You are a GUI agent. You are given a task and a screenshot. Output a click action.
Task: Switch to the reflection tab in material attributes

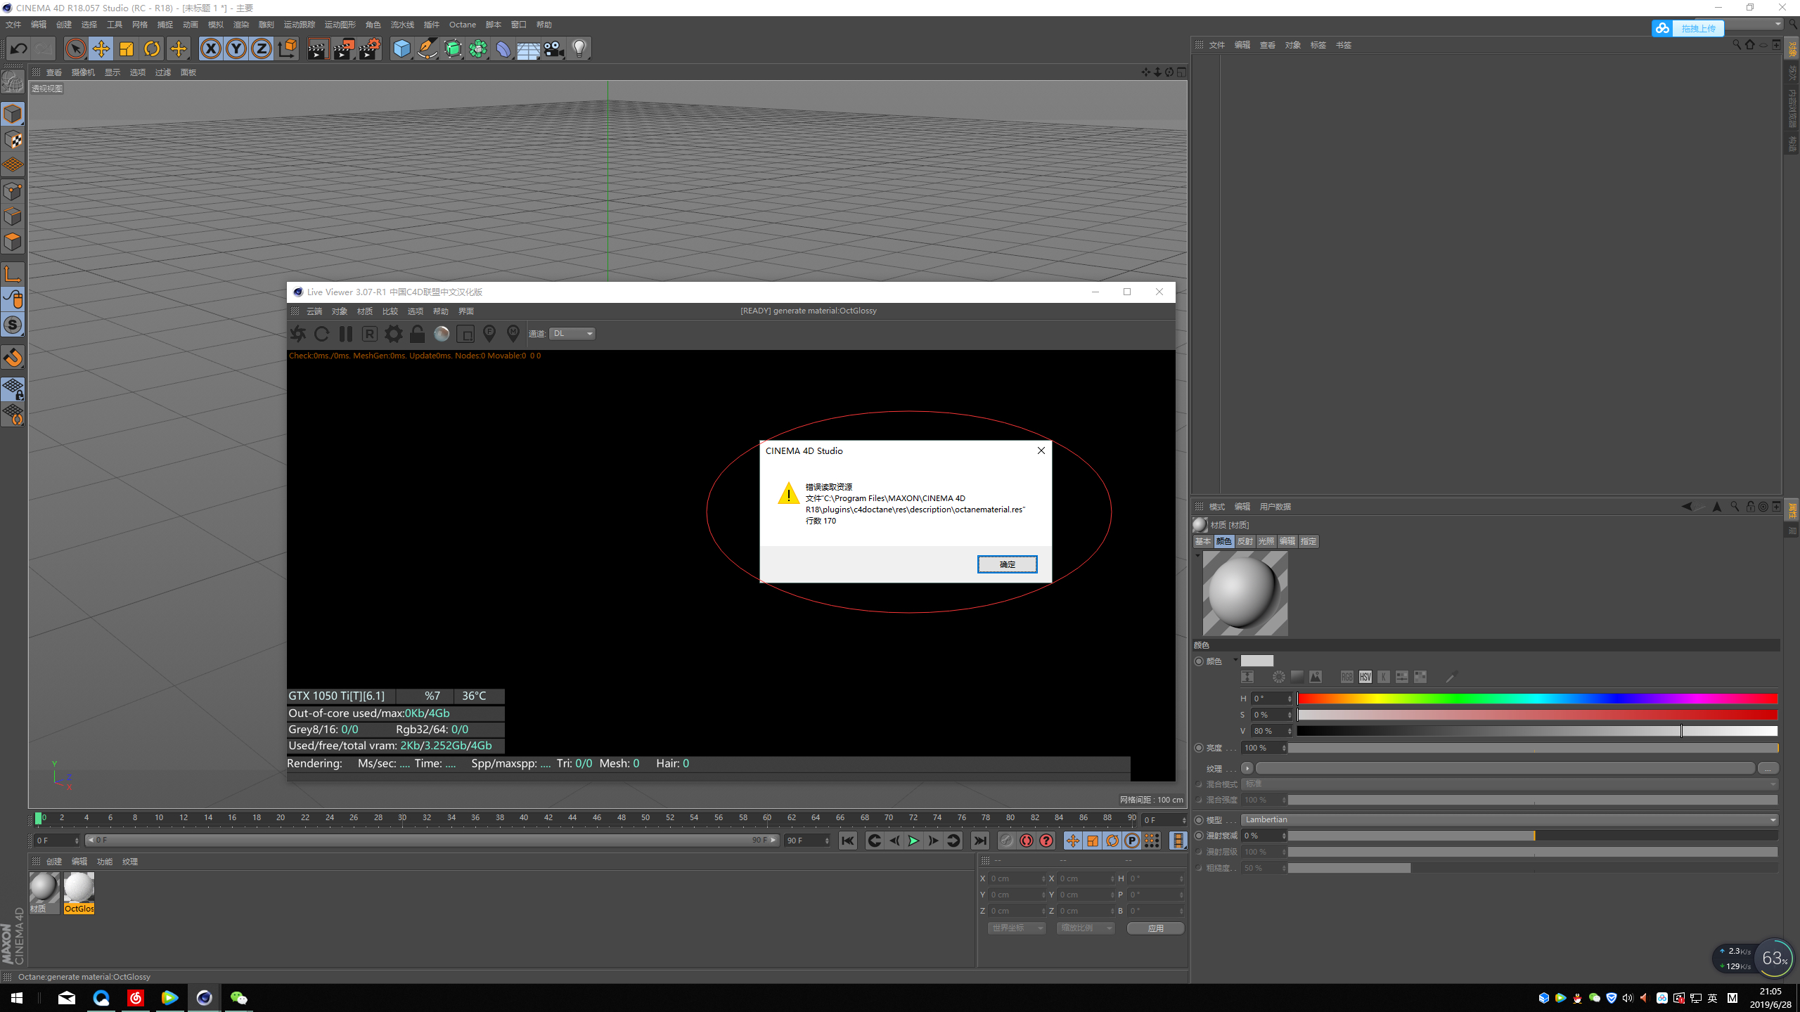pos(1245,541)
